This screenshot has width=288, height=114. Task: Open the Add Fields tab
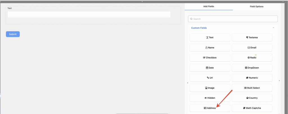coord(209,6)
